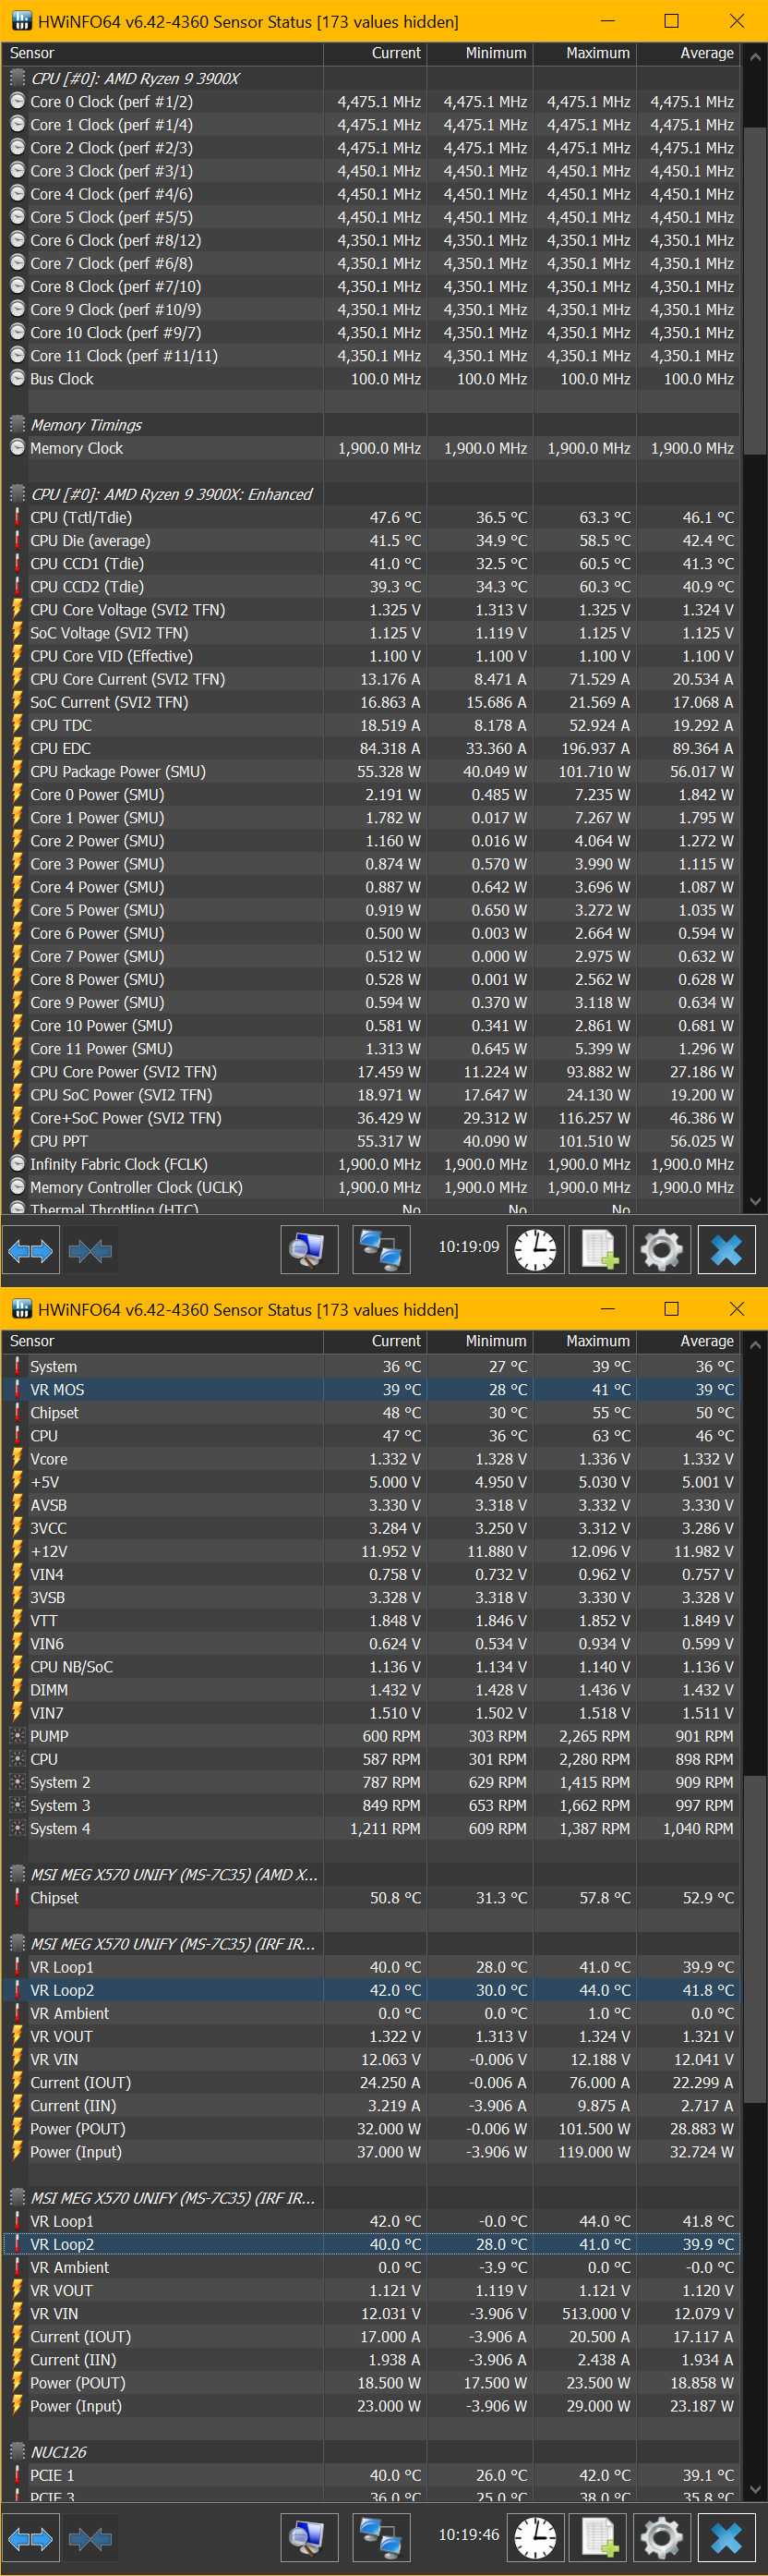Click expand-columns arrows in bottom window toolbar
The image size is (768, 2576).
[x=30, y=2539]
